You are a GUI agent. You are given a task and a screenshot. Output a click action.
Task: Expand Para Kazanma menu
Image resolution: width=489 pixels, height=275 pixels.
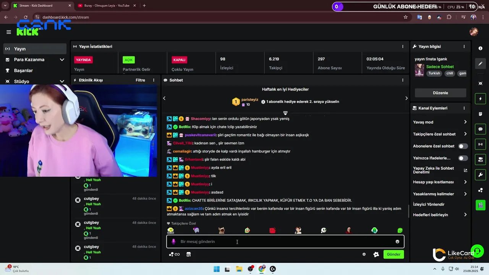tap(62, 60)
